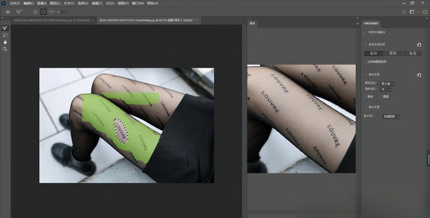
Task: Open the Output To dropdown
Action: click(x=391, y=116)
